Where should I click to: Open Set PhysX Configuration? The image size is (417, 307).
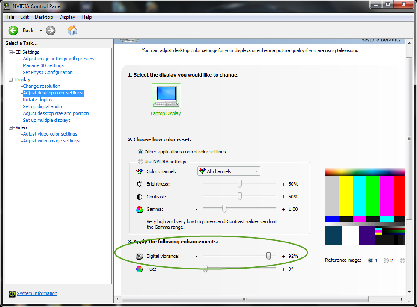point(48,72)
